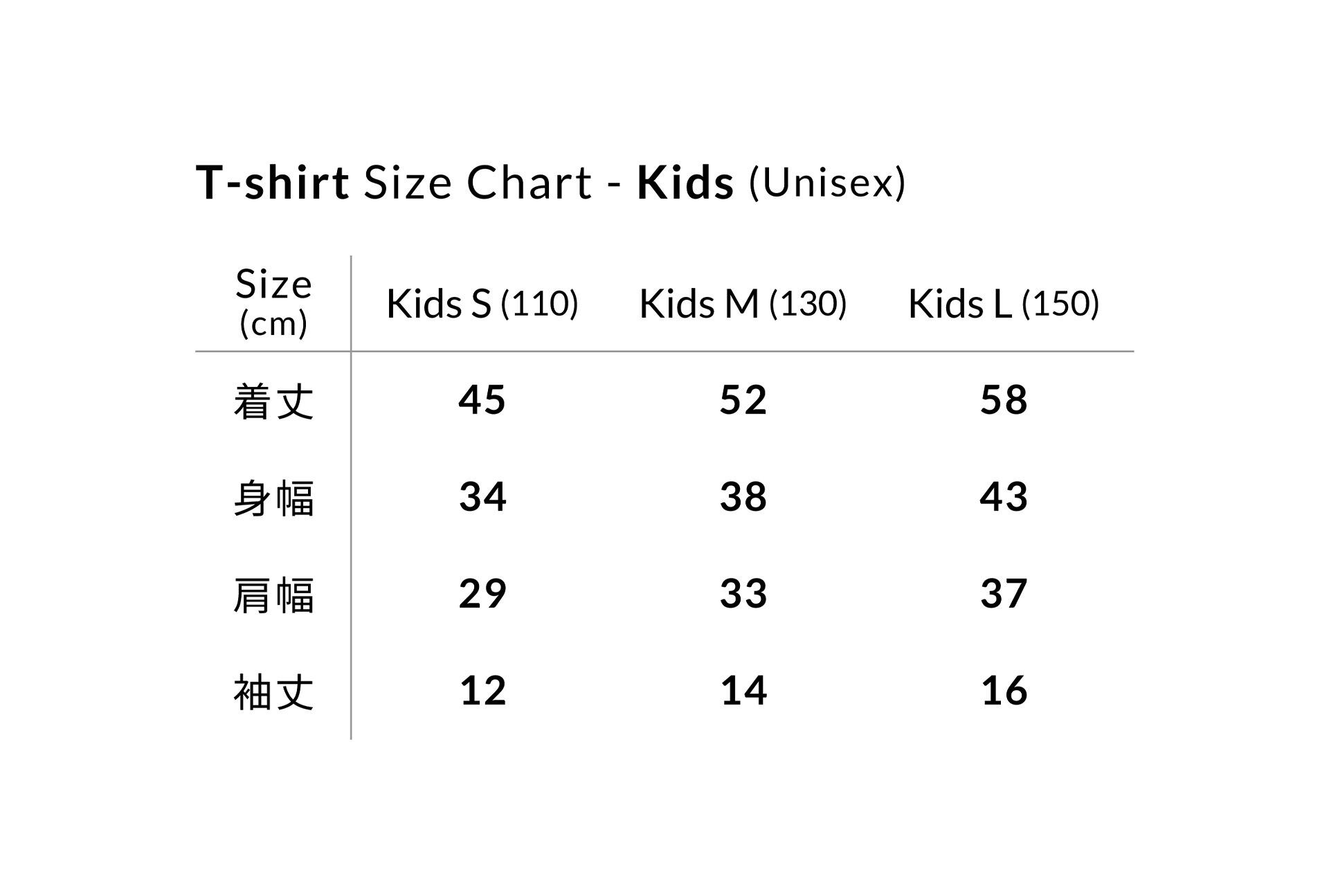Select the 身幅 value 38 for Kids M

pyautogui.click(x=743, y=497)
